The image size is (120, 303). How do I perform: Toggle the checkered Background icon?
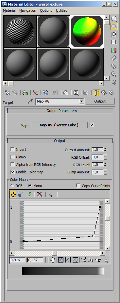(x=114, y=34)
